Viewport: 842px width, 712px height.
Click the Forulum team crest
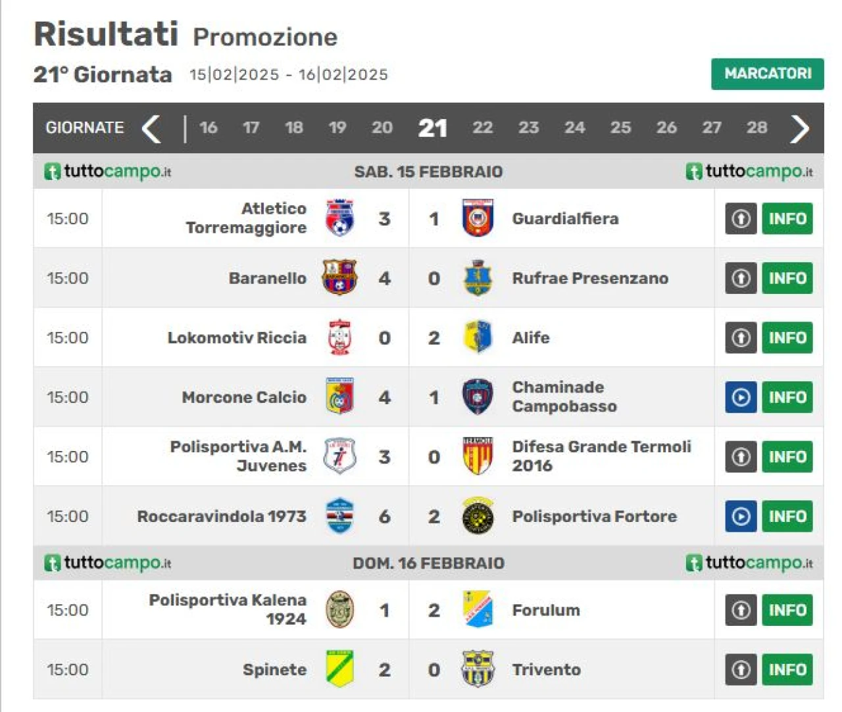[x=478, y=609]
